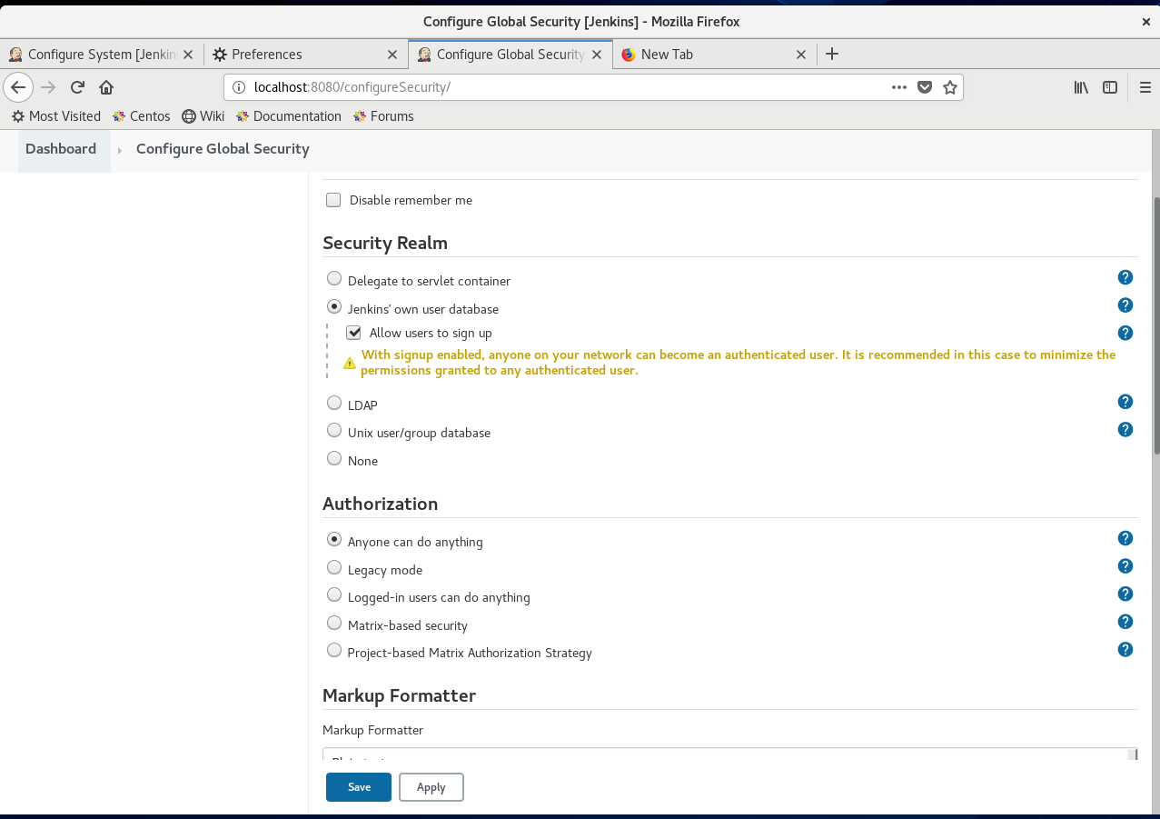The height and width of the screenshot is (819, 1160).
Task: Click the page vertical scrollbar thumb
Action: [1155, 325]
